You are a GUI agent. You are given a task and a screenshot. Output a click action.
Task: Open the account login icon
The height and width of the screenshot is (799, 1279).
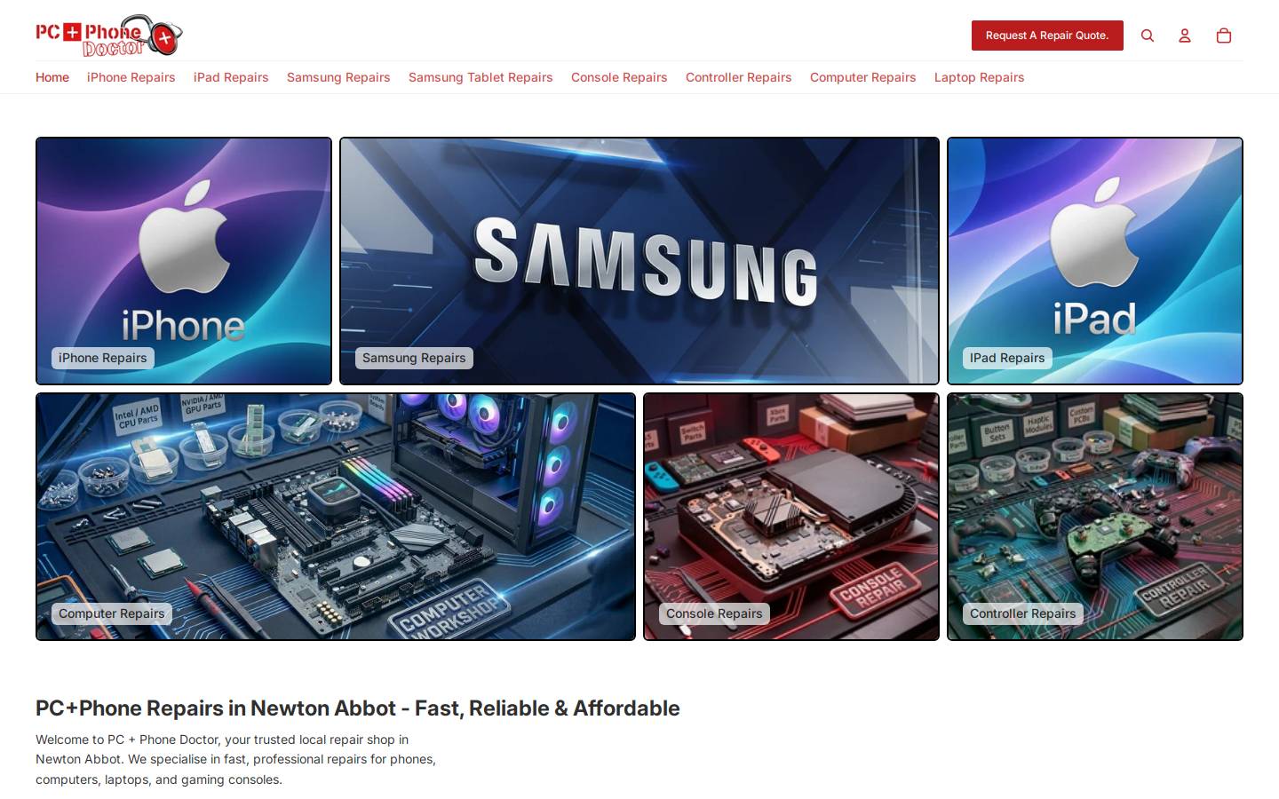click(1185, 36)
